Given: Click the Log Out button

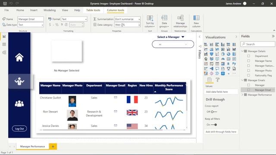Looking at the screenshot, I should tap(19, 129).
